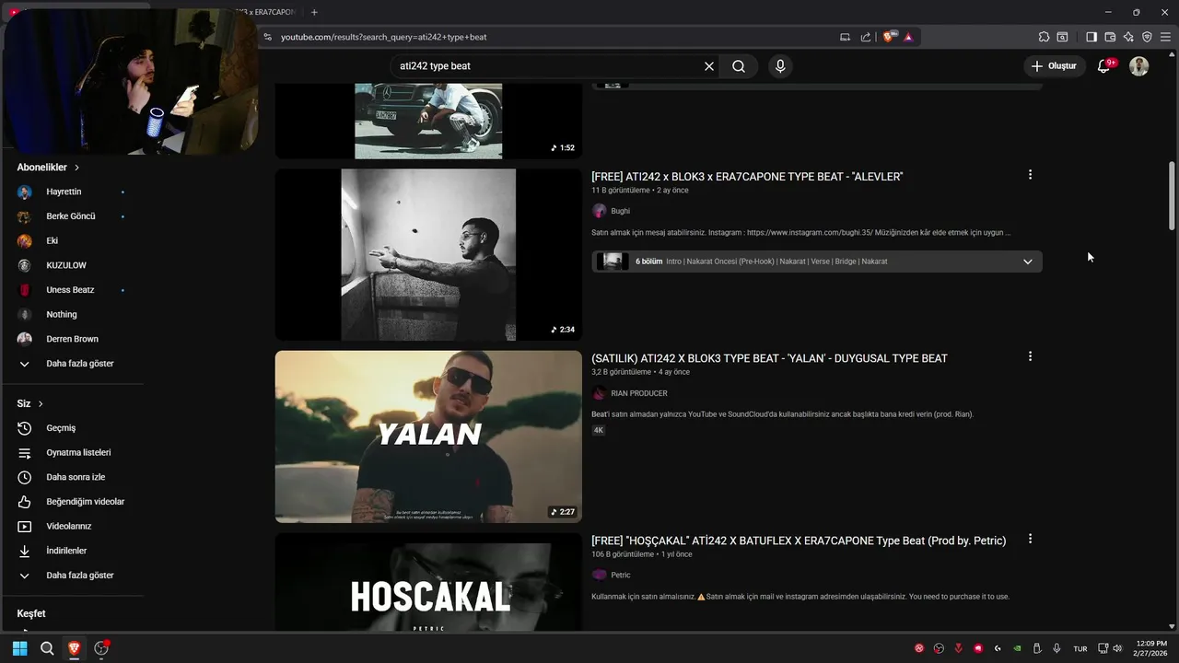Toggle the browser sidebar panel icon

coord(1091,37)
